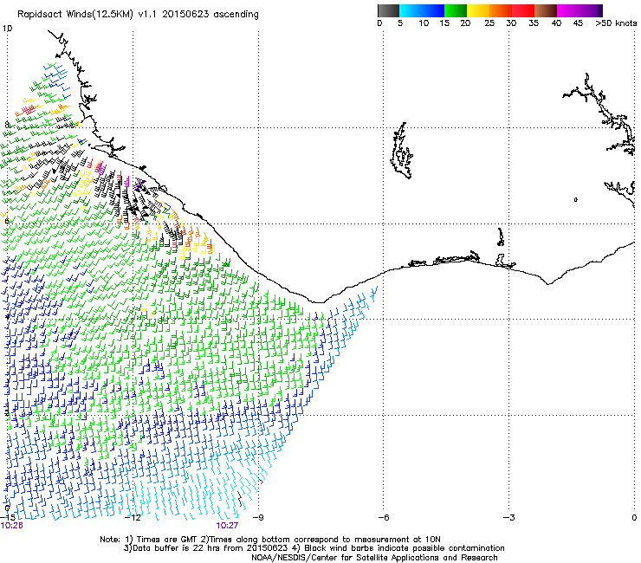Click the 'NOAA/NESDIS/Center for Satellite Applications' credit line

[374, 558]
